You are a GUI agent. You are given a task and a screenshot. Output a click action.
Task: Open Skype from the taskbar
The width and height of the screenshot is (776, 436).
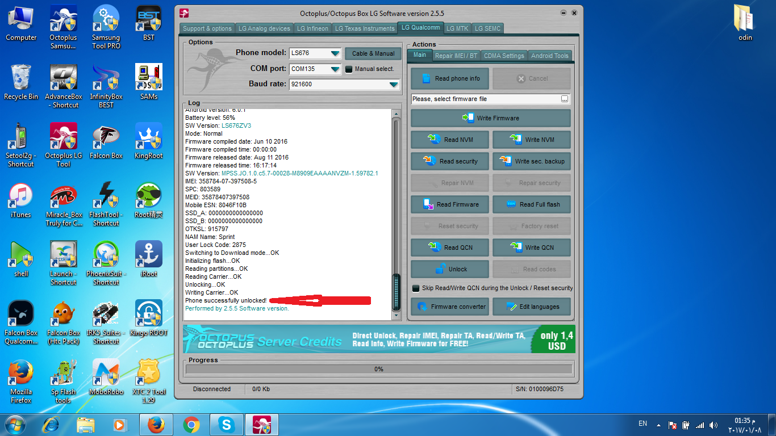coord(226,425)
